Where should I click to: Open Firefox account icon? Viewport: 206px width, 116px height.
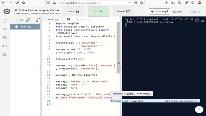click(x=186, y=3)
